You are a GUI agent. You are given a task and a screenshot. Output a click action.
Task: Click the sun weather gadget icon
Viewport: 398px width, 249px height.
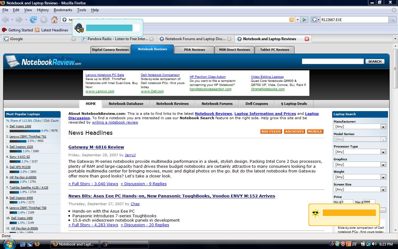pyautogui.click(x=316, y=213)
